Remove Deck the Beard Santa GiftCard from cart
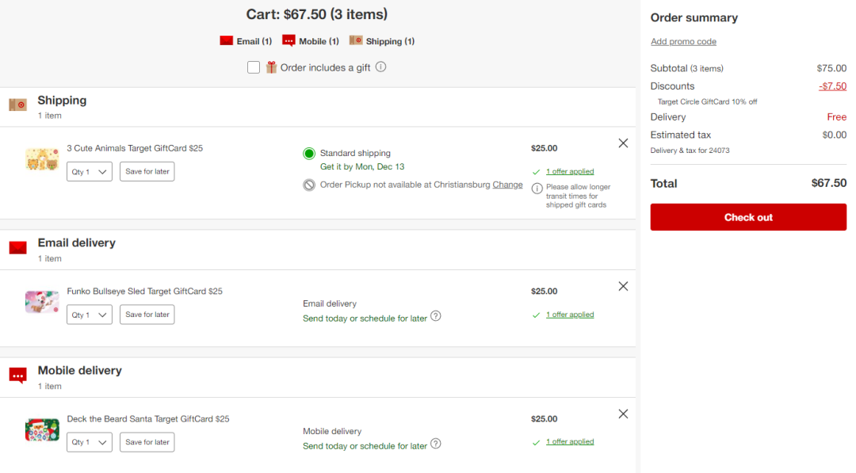856x473 pixels. click(623, 414)
